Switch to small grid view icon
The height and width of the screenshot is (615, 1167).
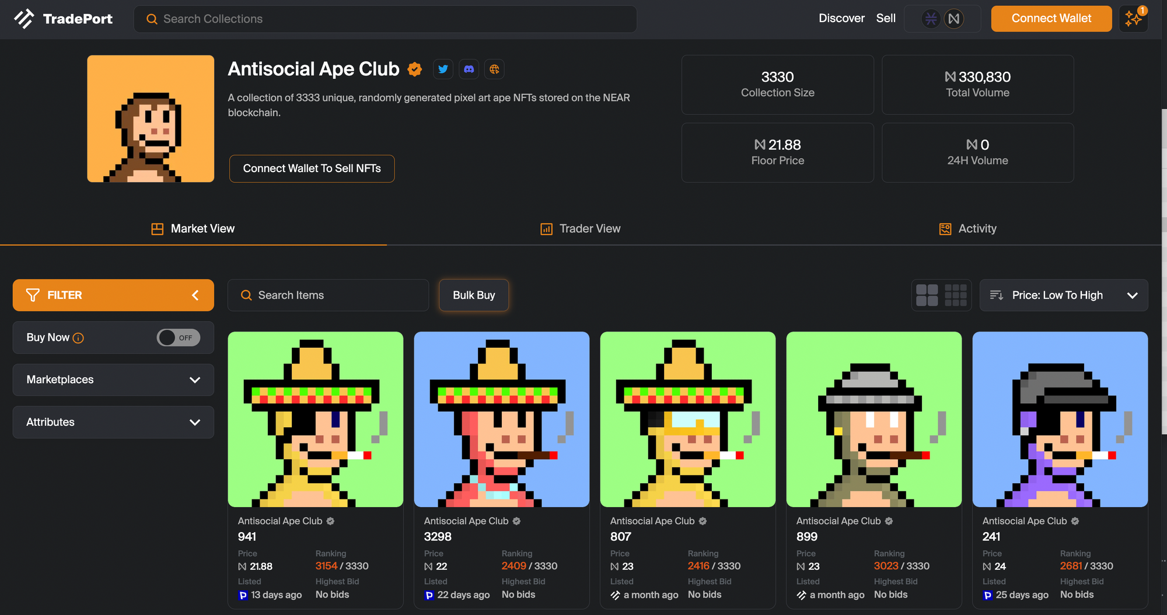(956, 295)
